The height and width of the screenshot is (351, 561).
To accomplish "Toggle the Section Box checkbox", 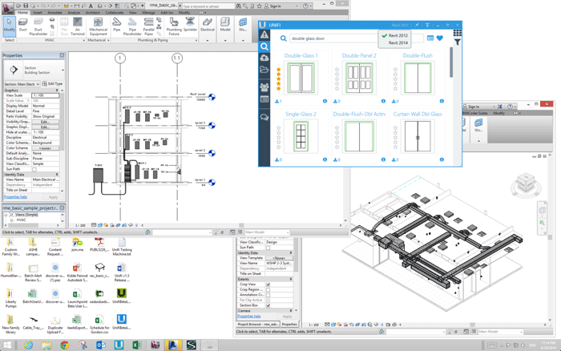I will pyautogui.click(x=268, y=305).
